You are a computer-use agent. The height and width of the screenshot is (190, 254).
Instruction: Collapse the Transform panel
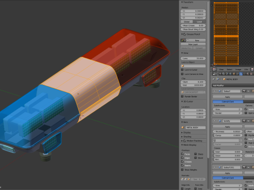182,2
